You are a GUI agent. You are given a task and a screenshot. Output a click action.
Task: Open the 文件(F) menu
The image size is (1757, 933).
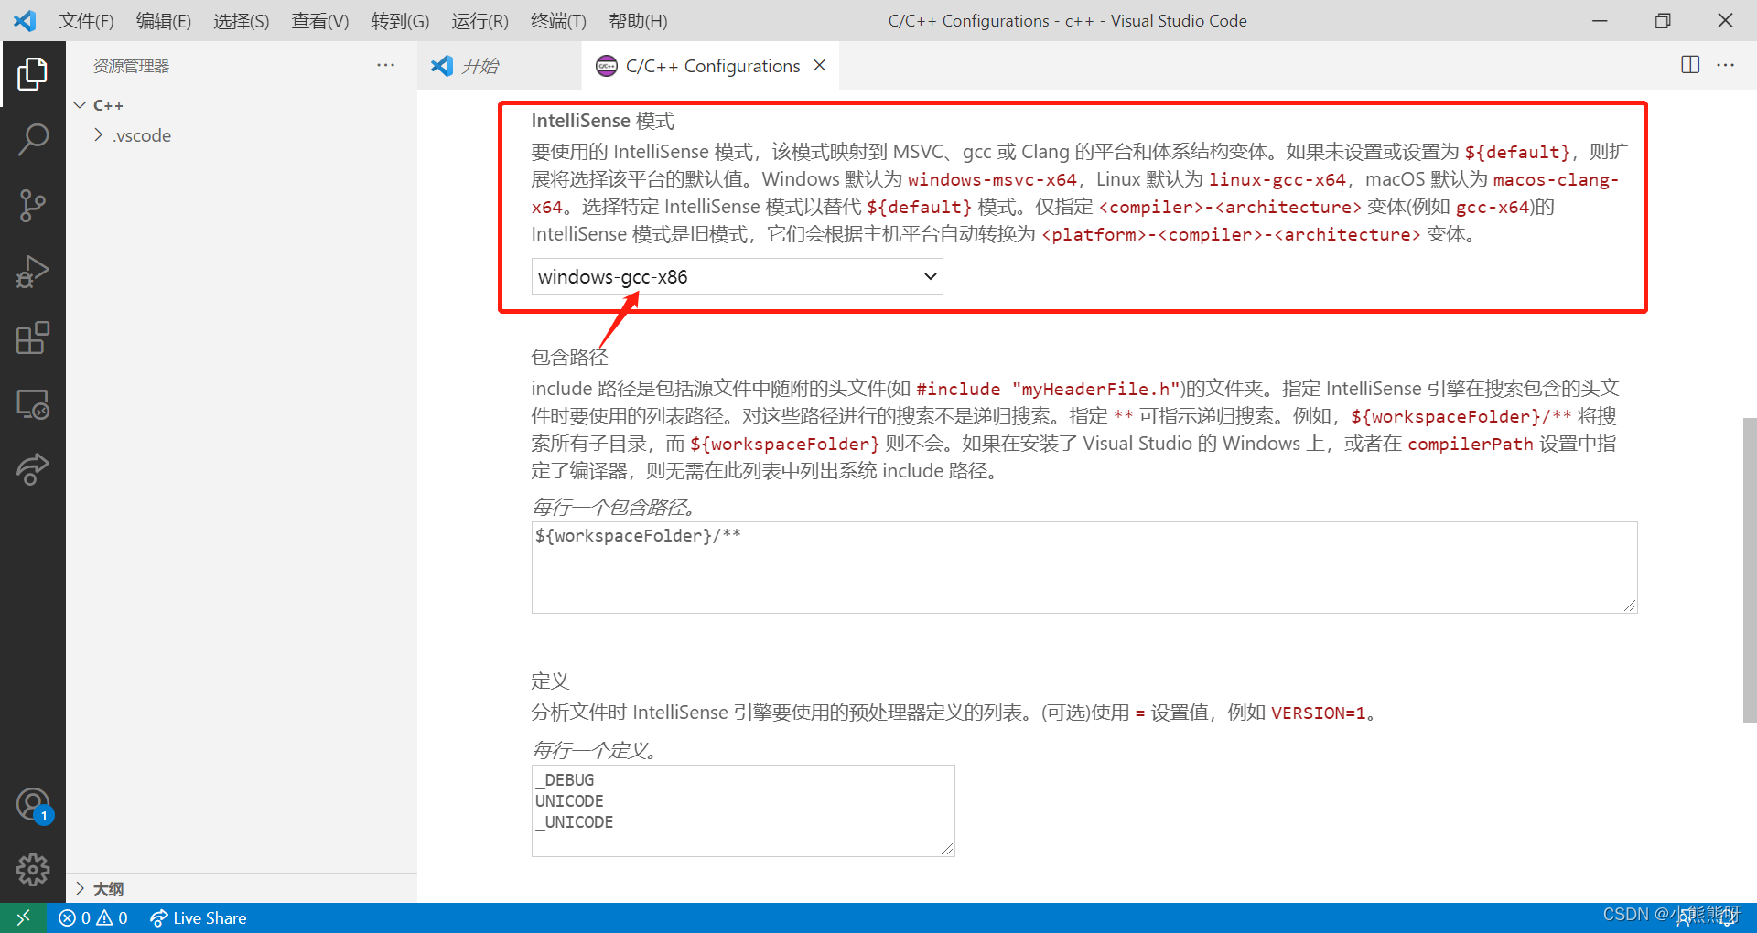87,20
